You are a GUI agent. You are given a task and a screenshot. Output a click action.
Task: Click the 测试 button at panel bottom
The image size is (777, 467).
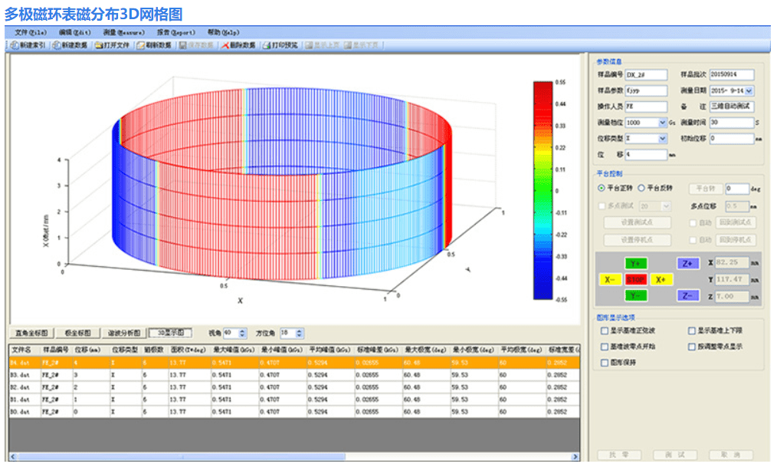click(x=675, y=455)
